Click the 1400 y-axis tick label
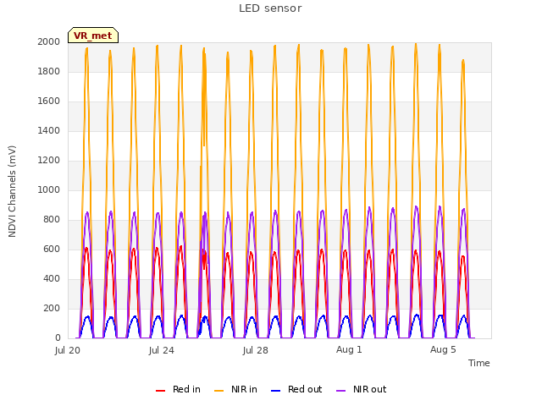Viewport: 542px width, 406px height. (49, 130)
